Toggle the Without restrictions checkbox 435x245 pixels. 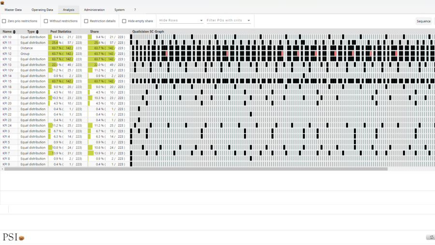coord(46,21)
